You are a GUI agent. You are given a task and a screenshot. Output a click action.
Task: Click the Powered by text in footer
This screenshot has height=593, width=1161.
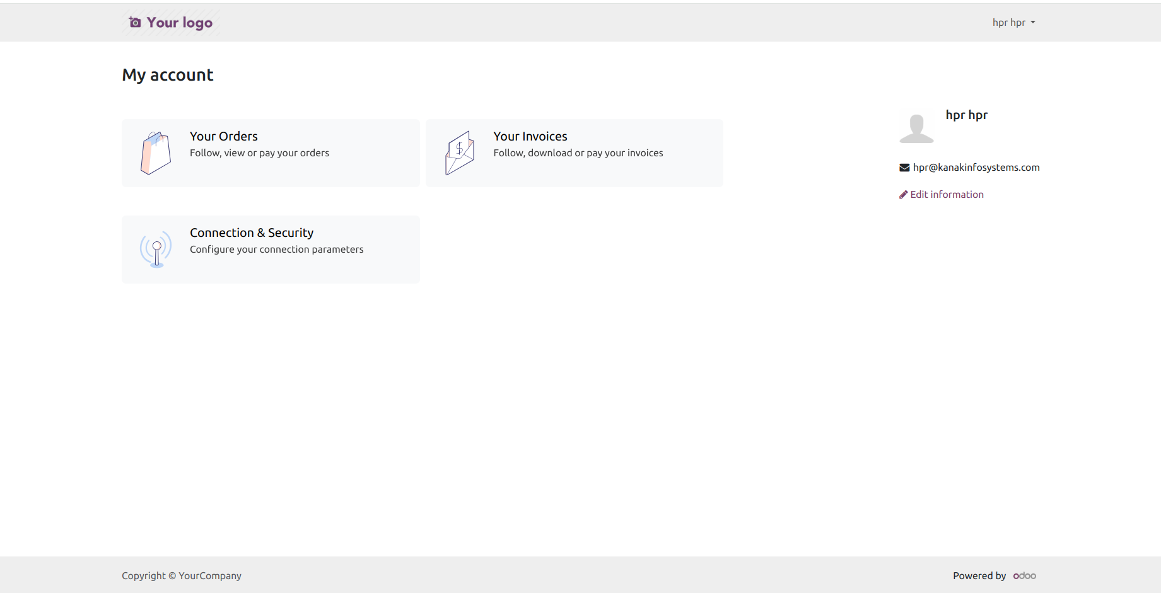[979, 576]
